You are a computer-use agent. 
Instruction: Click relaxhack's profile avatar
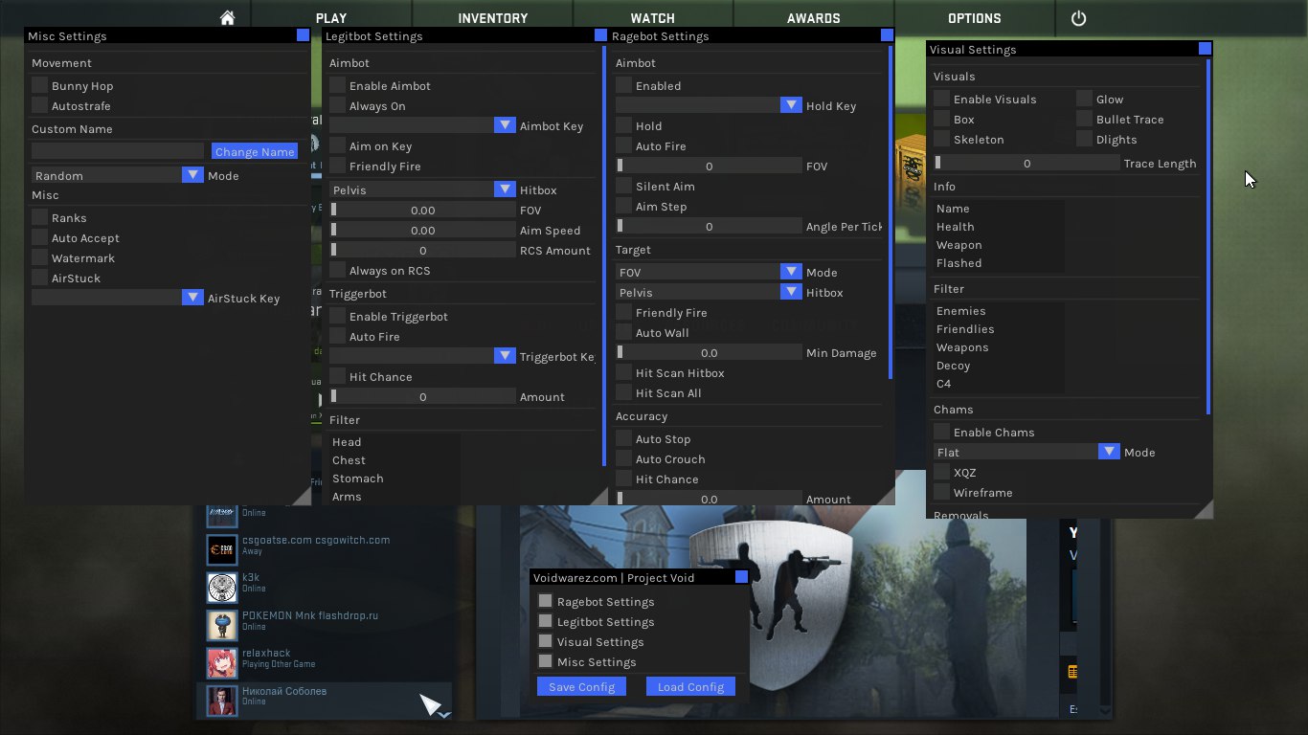pos(222,663)
